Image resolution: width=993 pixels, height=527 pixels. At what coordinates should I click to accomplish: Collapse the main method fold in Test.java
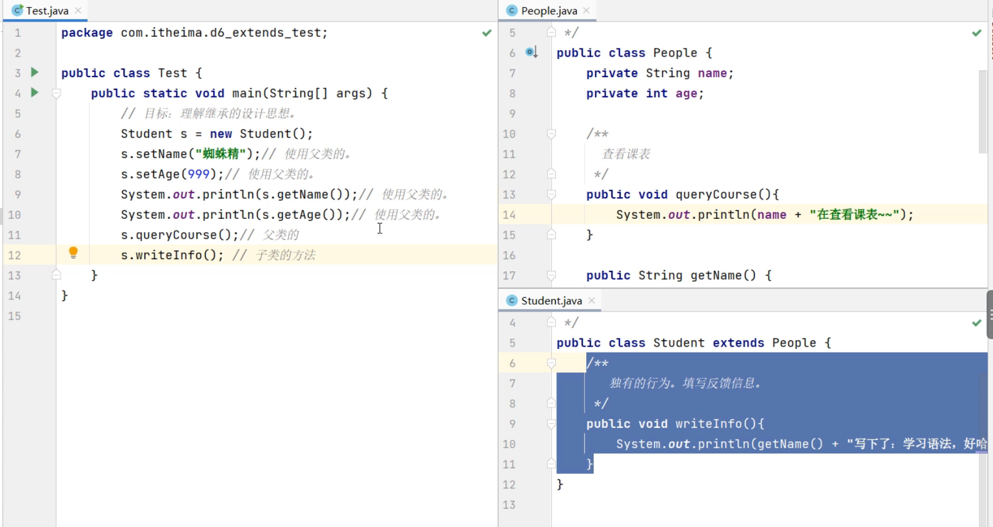click(x=57, y=93)
